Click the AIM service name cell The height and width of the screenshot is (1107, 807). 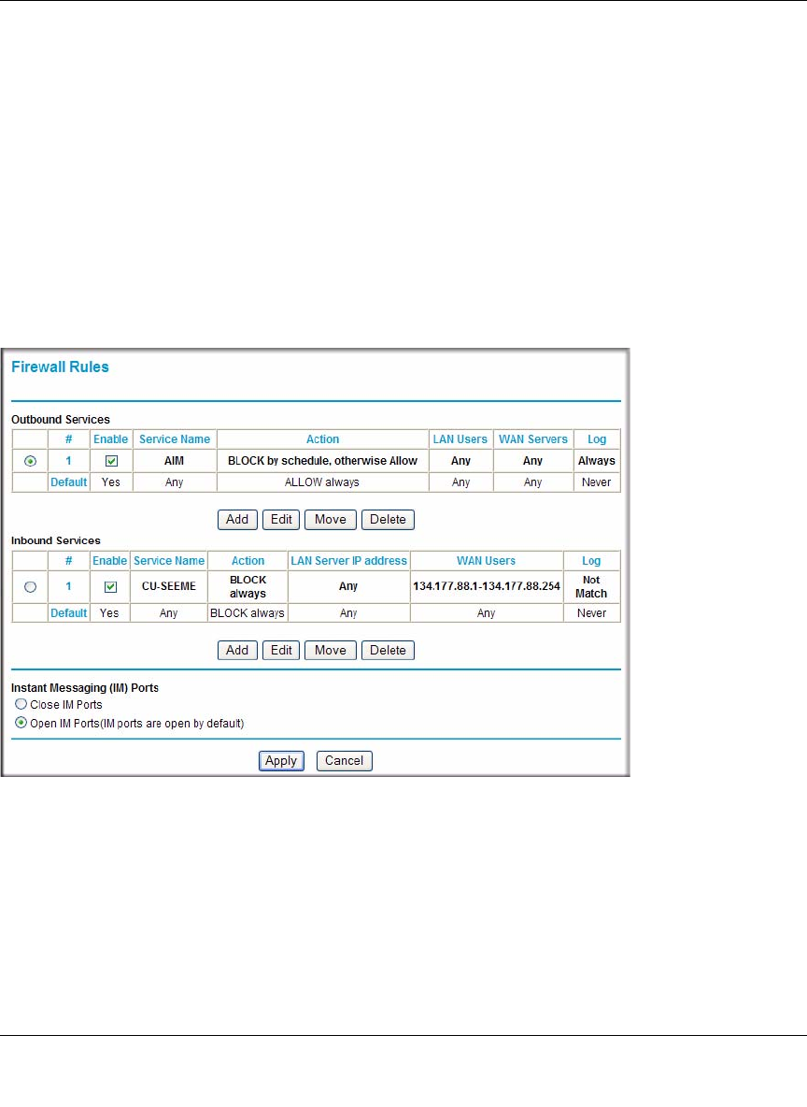tap(175, 461)
